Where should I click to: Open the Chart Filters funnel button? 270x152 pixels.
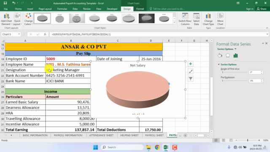click(x=190, y=79)
